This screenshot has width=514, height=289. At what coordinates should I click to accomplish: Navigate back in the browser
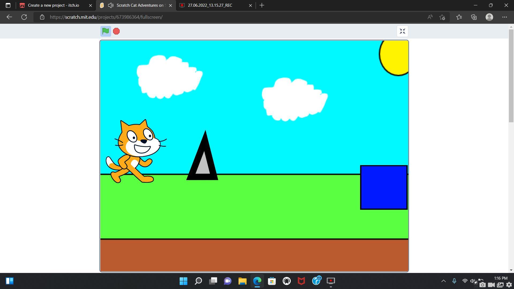pyautogui.click(x=9, y=17)
